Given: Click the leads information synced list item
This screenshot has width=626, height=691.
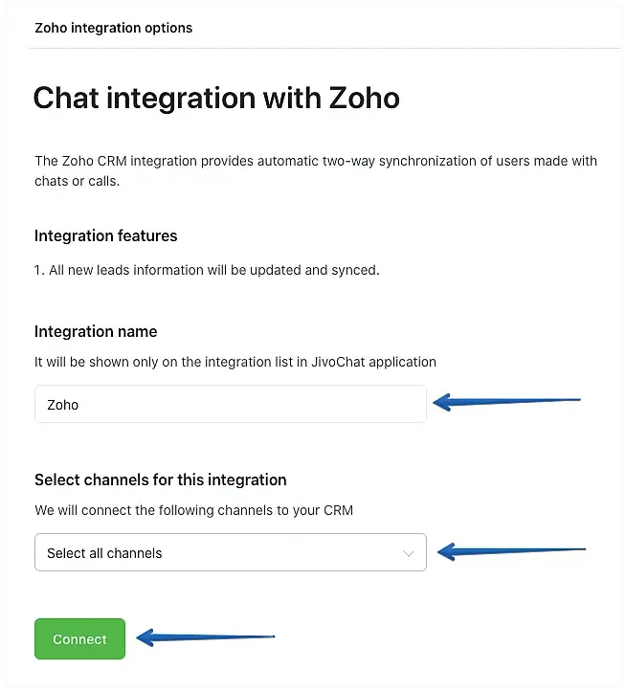Looking at the screenshot, I should [x=207, y=270].
